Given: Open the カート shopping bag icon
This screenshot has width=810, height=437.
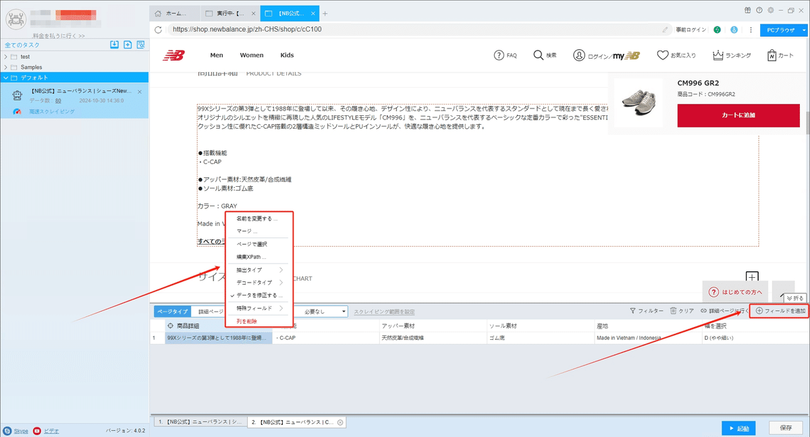Looking at the screenshot, I should pos(771,55).
